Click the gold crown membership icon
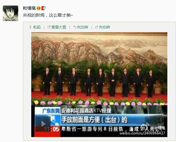The height and width of the screenshot is (142, 176). point(38,8)
